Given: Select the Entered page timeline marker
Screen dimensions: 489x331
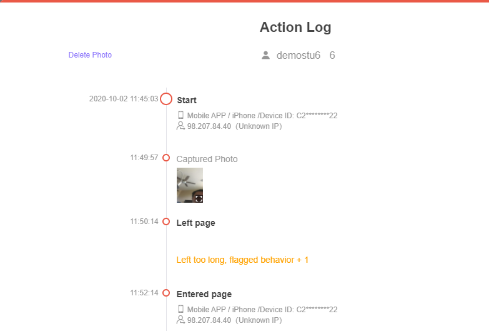Looking at the screenshot, I should [x=166, y=293].
